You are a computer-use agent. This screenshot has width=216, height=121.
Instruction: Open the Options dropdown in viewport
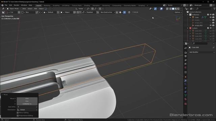pyautogui.click(x=178, y=12)
